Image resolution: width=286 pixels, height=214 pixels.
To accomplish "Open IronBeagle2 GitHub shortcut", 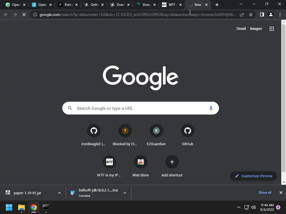I will [94, 135].
